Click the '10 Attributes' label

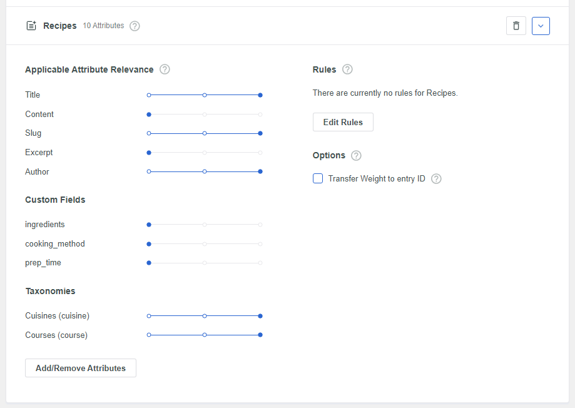[x=103, y=26]
